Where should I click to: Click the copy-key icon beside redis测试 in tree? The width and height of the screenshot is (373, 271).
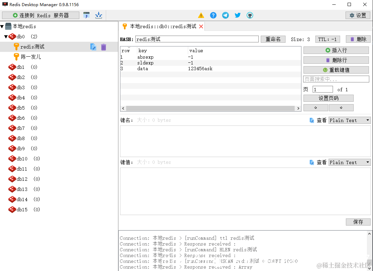click(x=93, y=47)
